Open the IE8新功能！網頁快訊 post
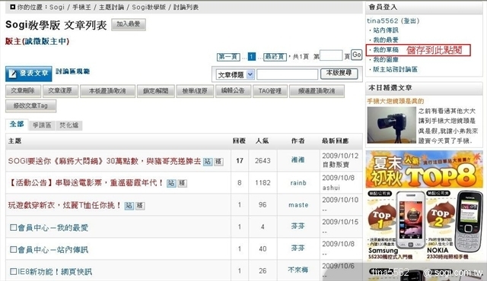Viewport: 487px width, 281px height. coord(55,272)
